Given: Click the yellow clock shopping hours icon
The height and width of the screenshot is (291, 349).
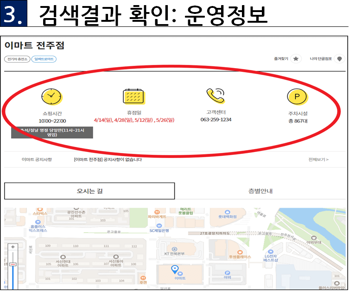Looking at the screenshot, I should [x=51, y=96].
